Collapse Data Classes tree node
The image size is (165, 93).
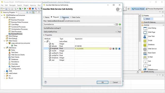point(4,41)
